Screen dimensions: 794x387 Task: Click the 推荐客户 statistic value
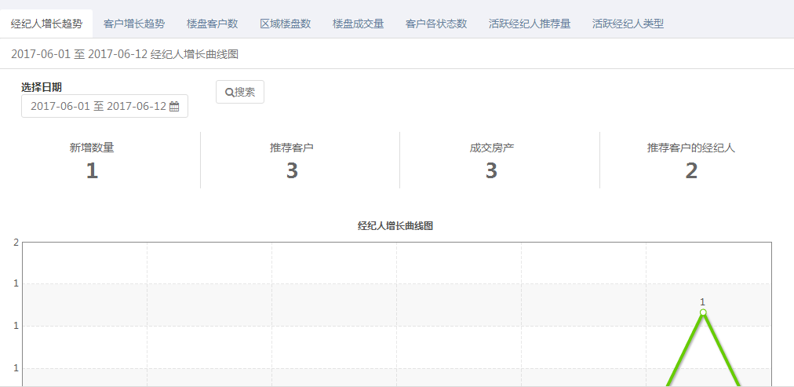coord(292,170)
